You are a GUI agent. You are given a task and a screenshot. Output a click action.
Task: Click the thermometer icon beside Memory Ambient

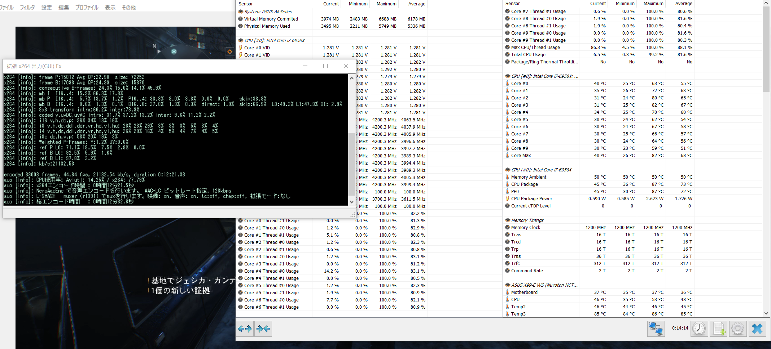click(x=508, y=177)
